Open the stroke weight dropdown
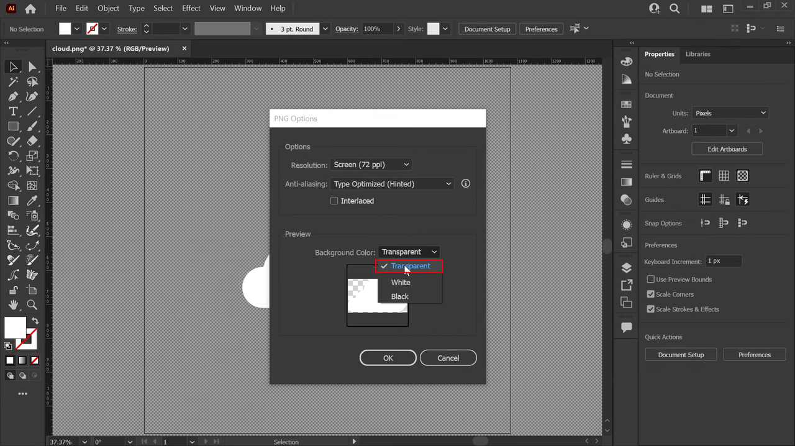 (184, 29)
